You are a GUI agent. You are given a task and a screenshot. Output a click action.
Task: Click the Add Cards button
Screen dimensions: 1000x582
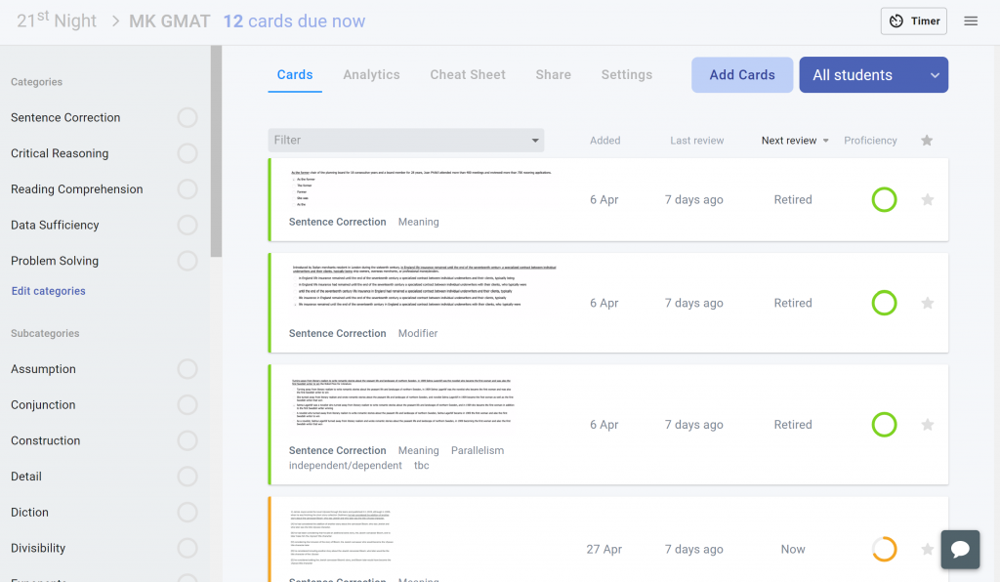click(x=742, y=74)
